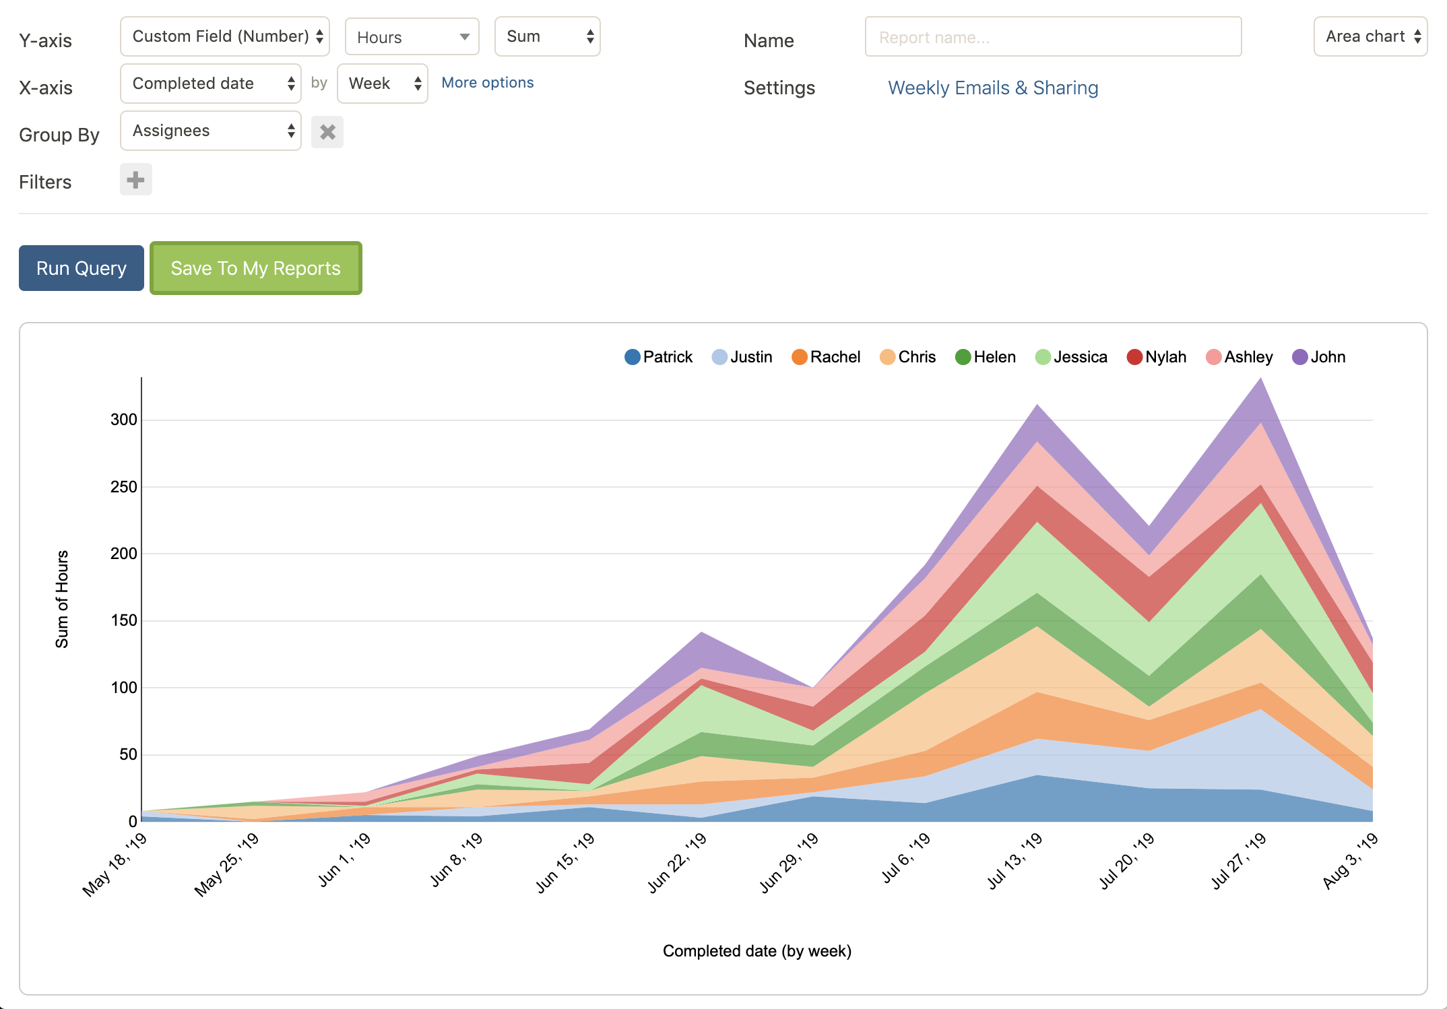The image size is (1447, 1009).
Task: Open Weekly Emails & Sharing settings
Action: 993,88
